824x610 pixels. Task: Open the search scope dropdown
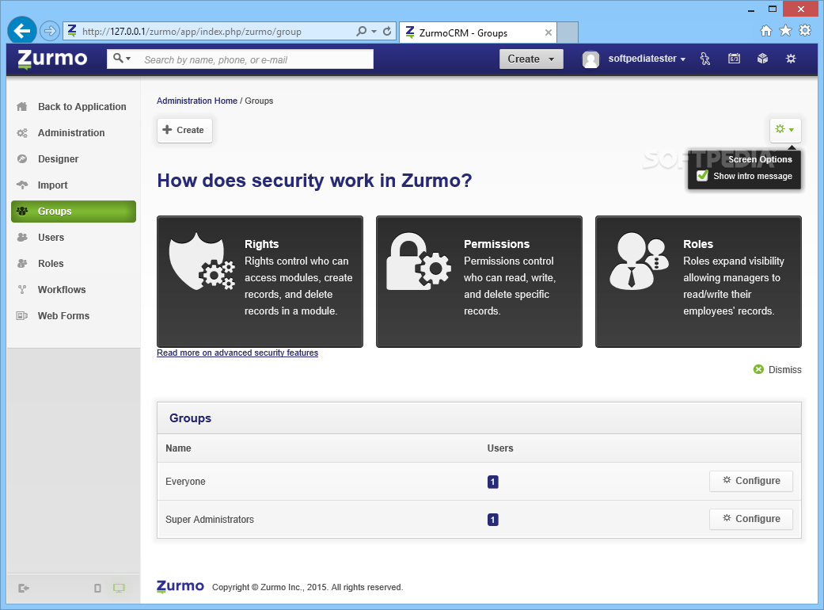[x=122, y=59]
